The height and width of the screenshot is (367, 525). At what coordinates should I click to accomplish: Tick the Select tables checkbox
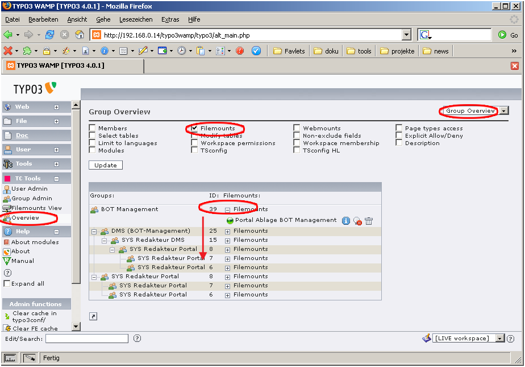pyautogui.click(x=93, y=135)
